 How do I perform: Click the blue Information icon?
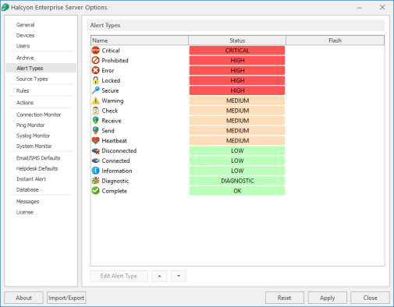coord(96,171)
